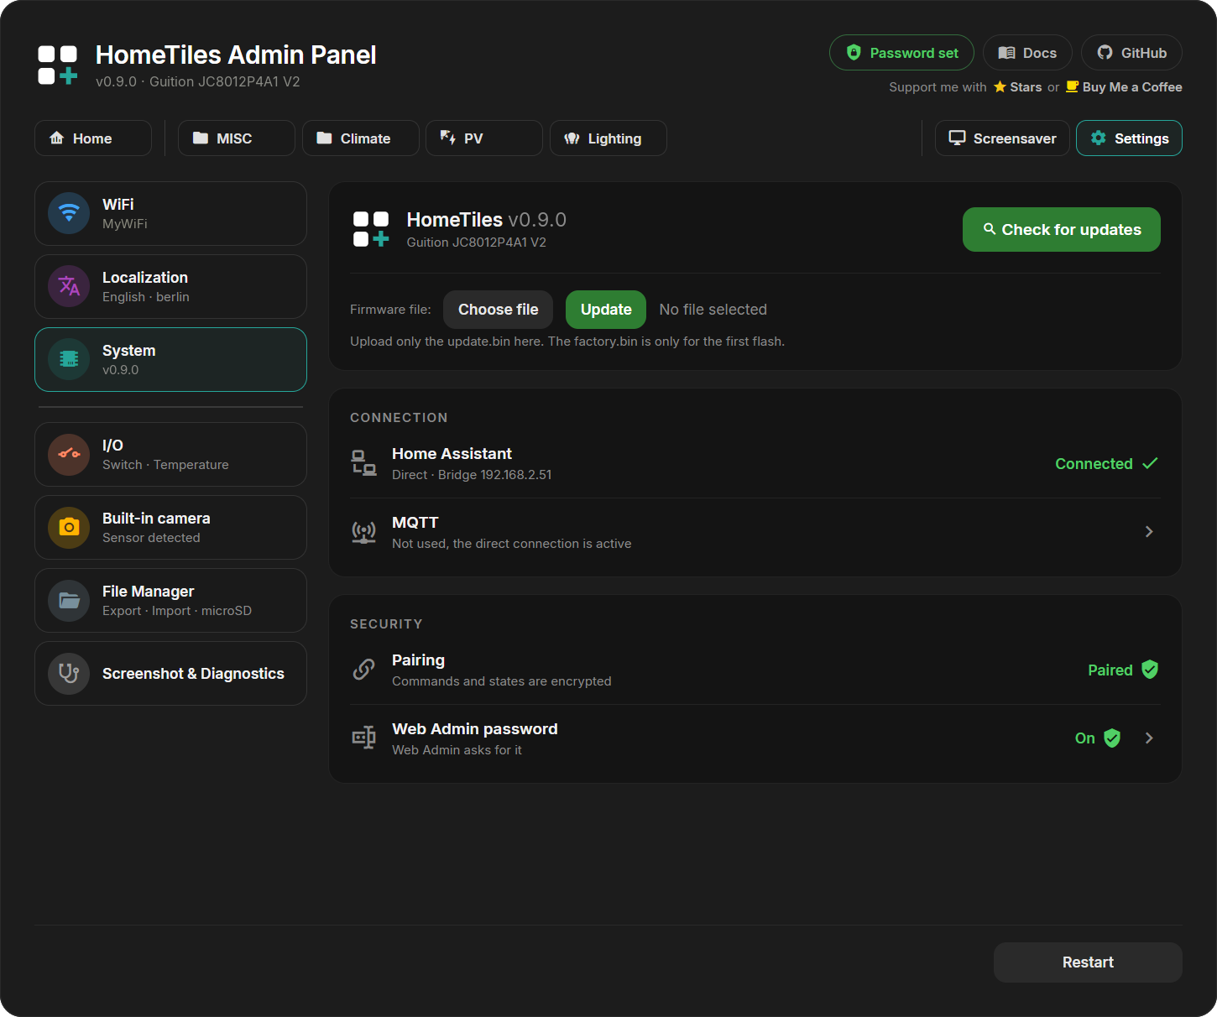
Task: Expand the MQTT row chevron
Action: (x=1149, y=532)
